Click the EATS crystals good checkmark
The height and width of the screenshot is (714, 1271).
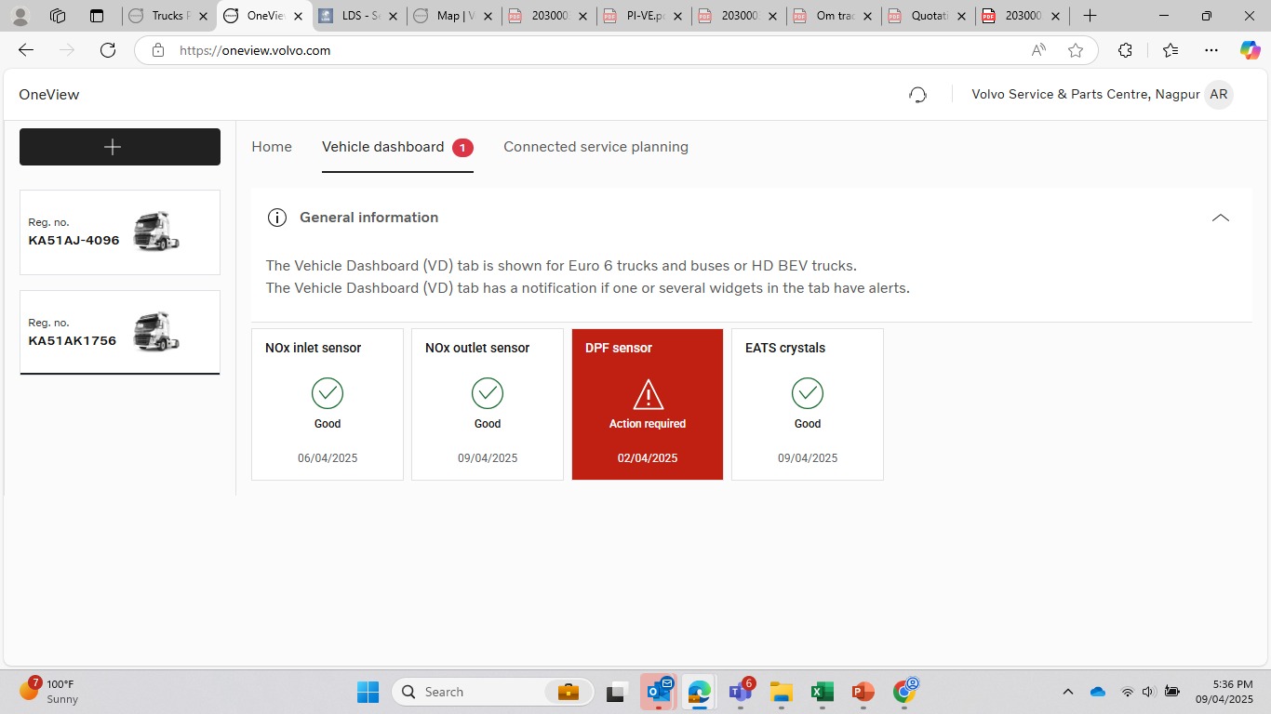pos(808,393)
